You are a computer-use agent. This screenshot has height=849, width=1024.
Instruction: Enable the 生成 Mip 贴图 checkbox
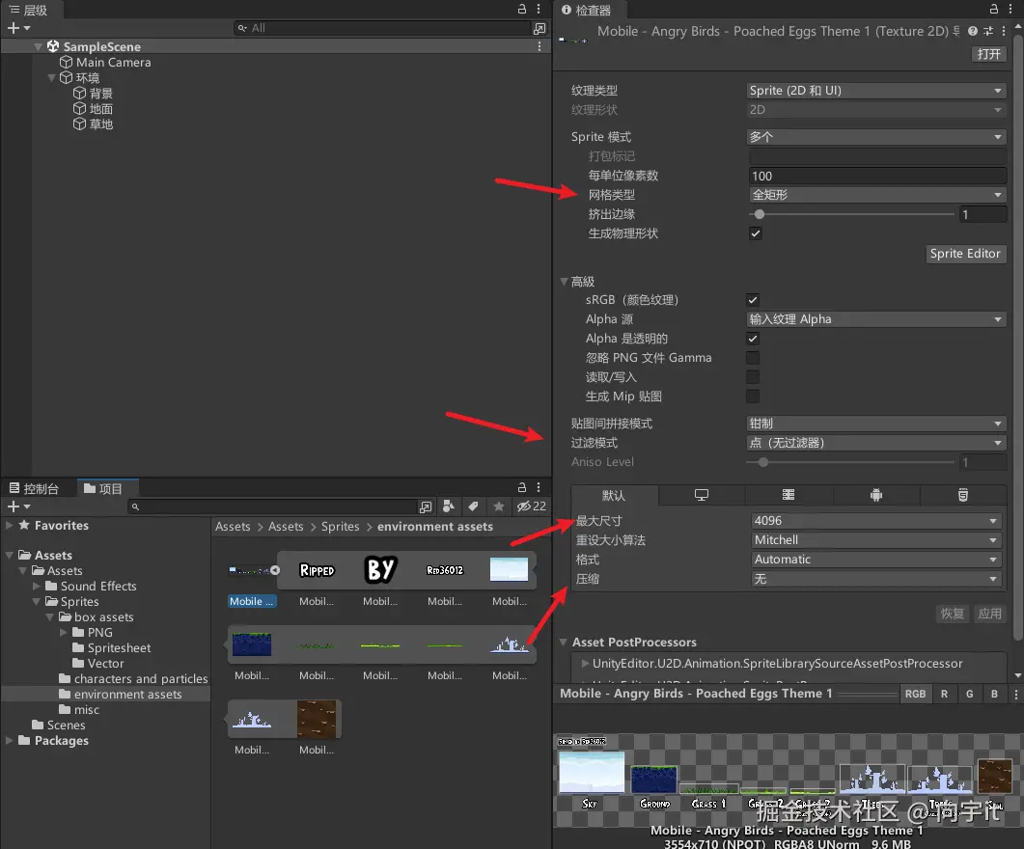click(753, 397)
